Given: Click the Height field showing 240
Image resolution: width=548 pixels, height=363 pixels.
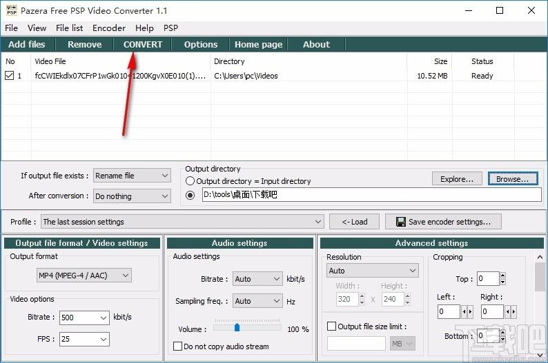Looking at the screenshot, I should click(393, 299).
